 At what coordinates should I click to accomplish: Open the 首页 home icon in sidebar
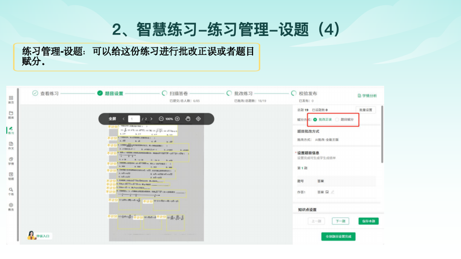11,99
